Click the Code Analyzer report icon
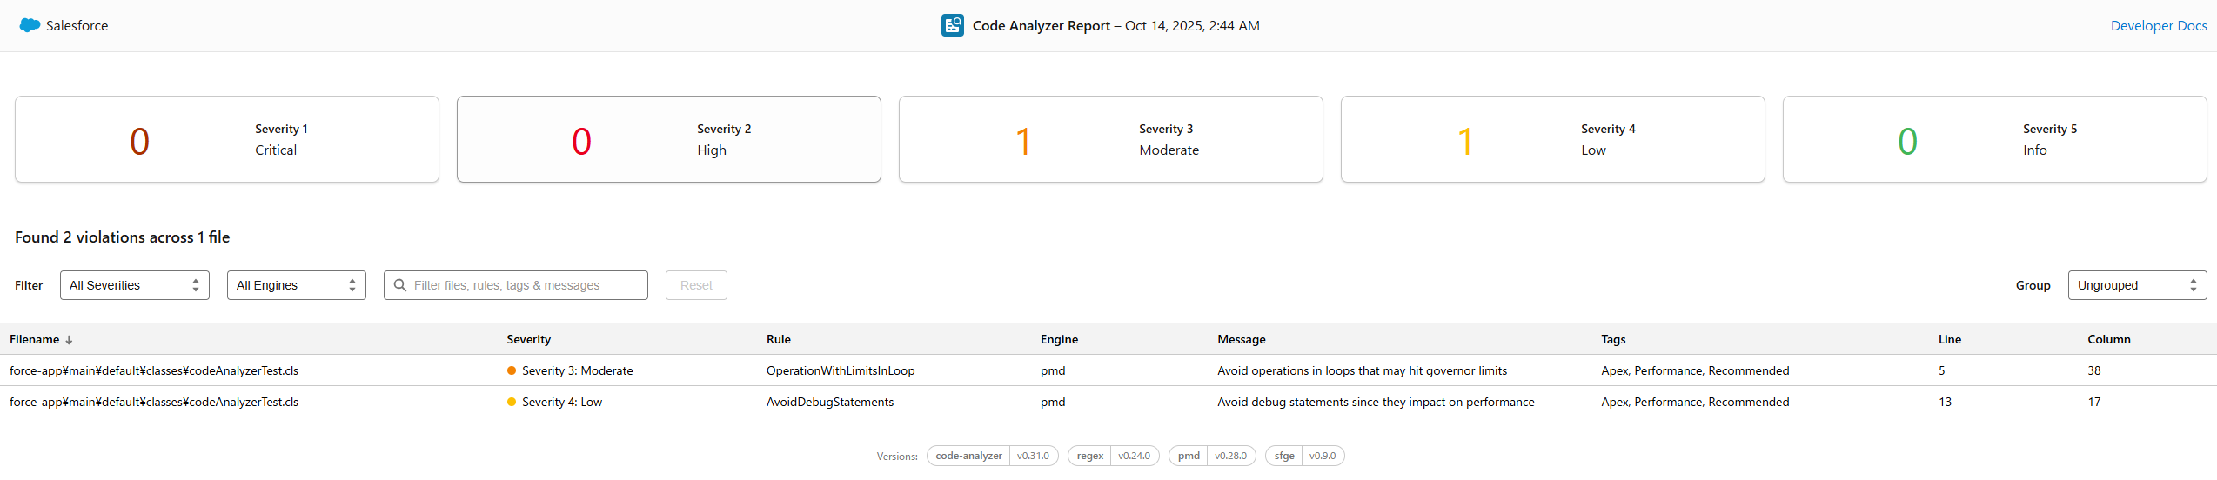This screenshot has width=2217, height=480. [x=952, y=25]
